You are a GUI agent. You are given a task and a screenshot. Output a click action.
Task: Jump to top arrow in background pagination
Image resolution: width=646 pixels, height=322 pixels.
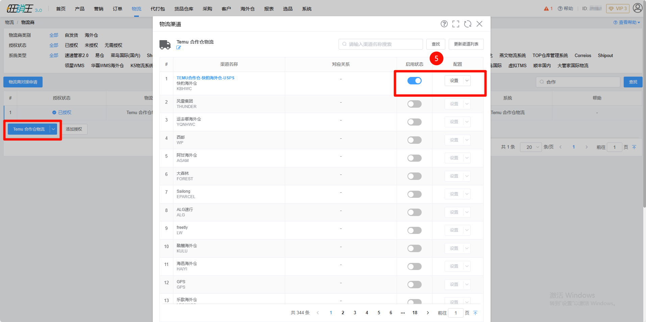click(634, 147)
